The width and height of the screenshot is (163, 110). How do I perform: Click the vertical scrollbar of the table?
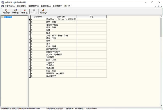161,59
